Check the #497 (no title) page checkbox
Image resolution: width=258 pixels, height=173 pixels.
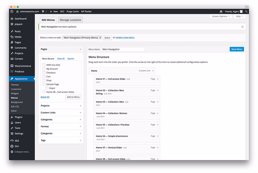point(44,65)
